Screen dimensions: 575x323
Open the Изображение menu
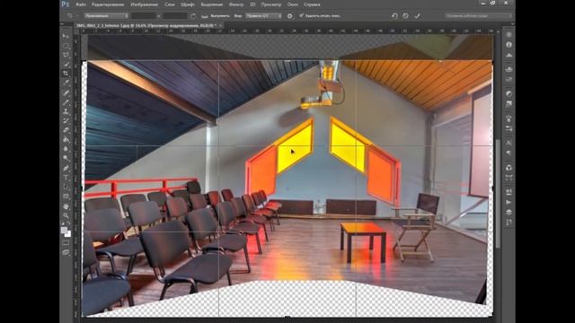(144, 4)
